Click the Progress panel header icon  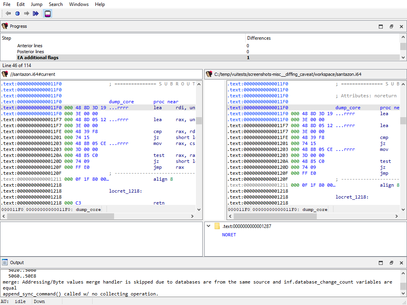tap(5, 26)
